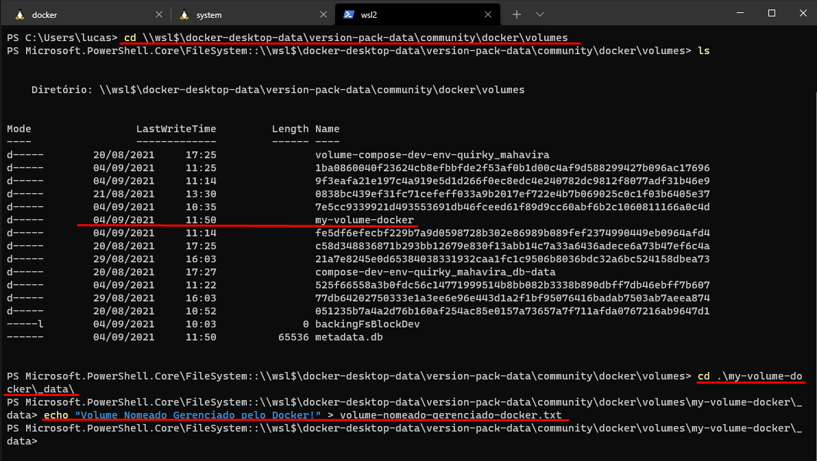Close the docker tab
817x461 pixels.
tap(159, 14)
